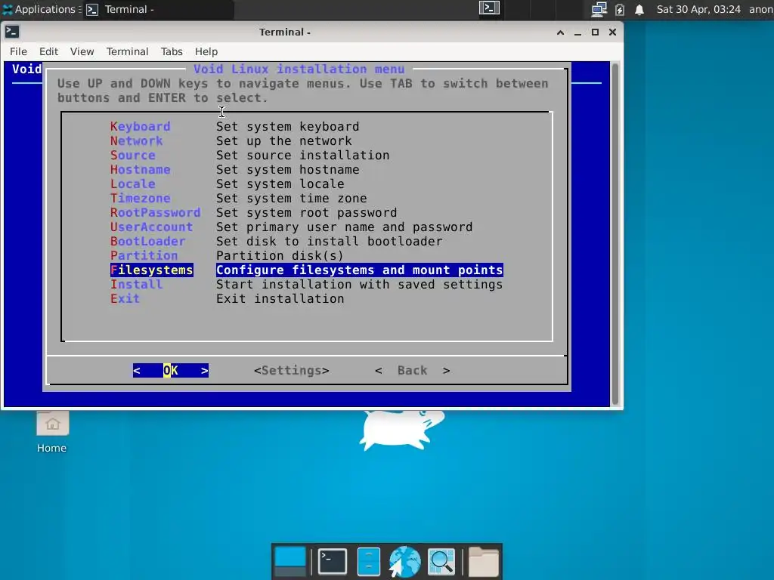The width and height of the screenshot is (774, 580).
Task: Select the Partition menu entry
Action: click(144, 255)
